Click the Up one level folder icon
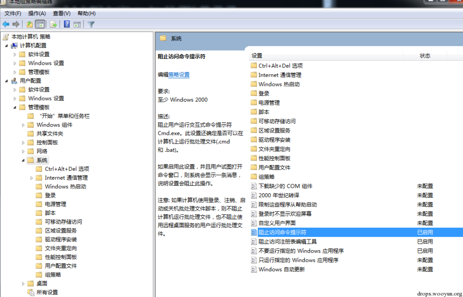The height and width of the screenshot is (297, 463). [x=29, y=24]
